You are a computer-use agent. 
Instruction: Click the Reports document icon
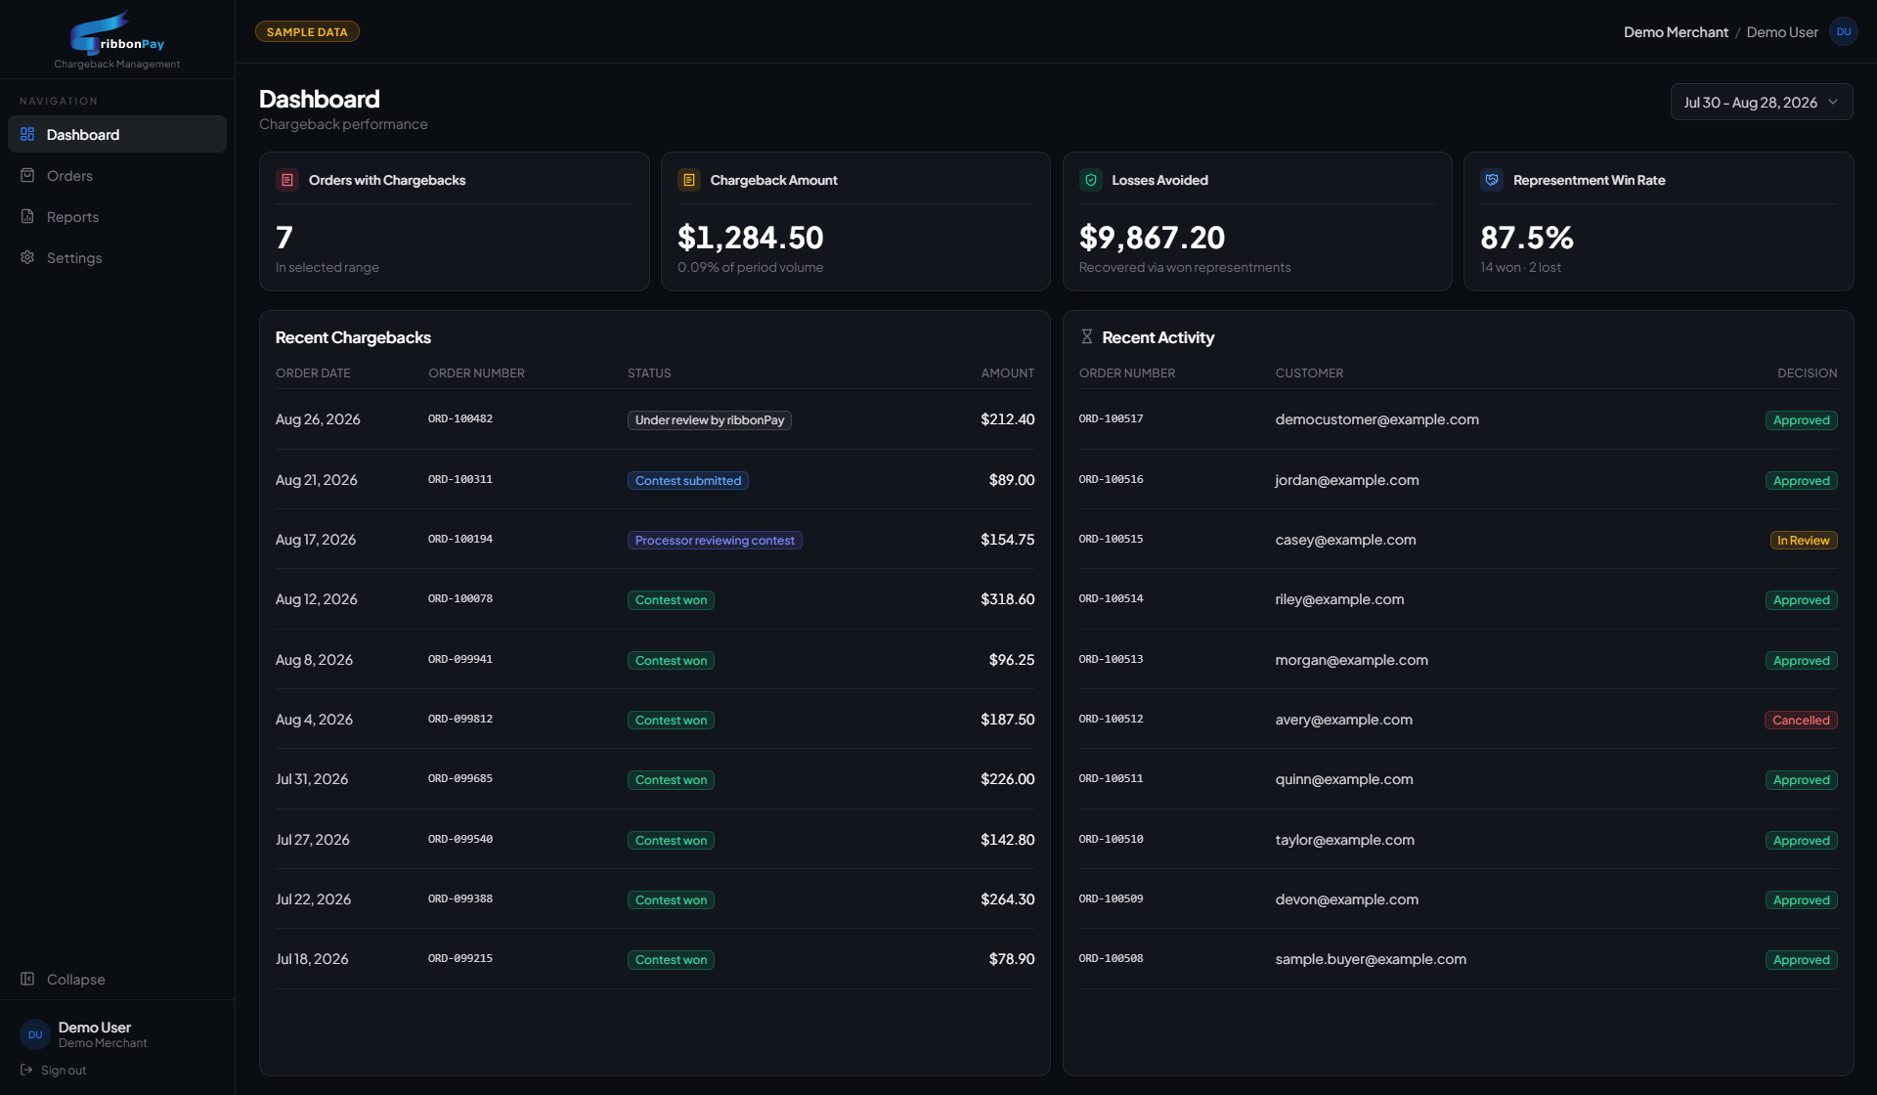27,217
